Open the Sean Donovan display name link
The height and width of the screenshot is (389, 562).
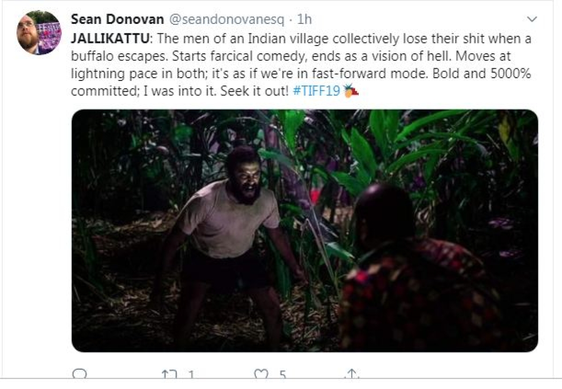[x=118, y=19]
